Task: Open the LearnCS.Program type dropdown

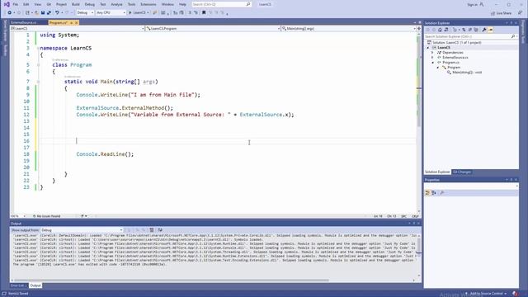Action: click(213, 29)
